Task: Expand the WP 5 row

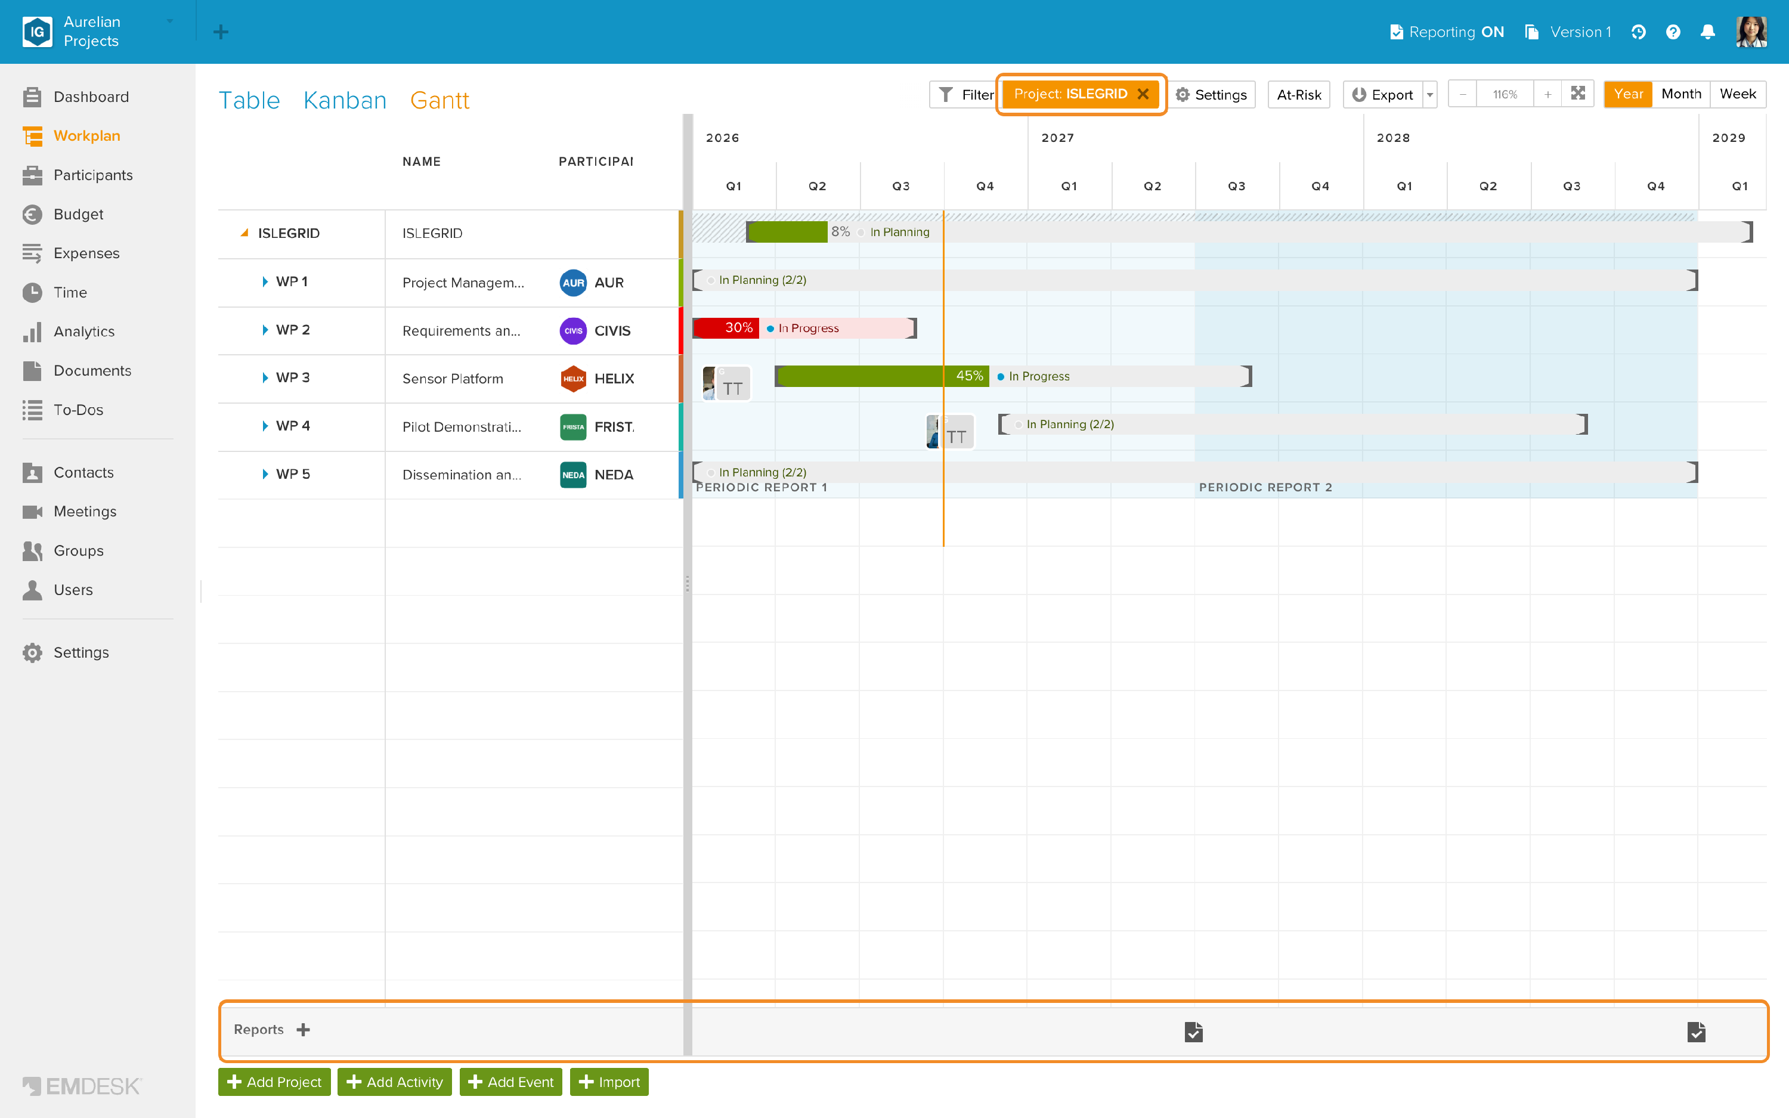Action: tap(265, 474)
